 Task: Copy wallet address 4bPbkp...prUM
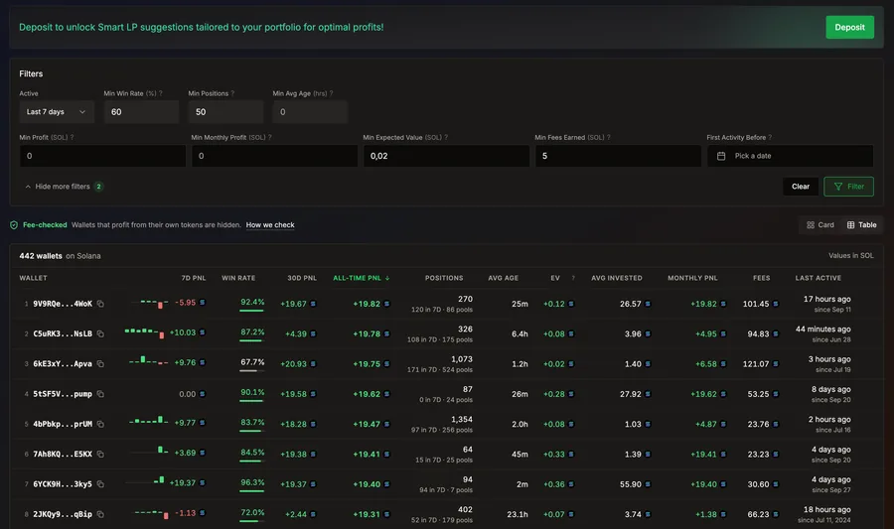[100, 424]
